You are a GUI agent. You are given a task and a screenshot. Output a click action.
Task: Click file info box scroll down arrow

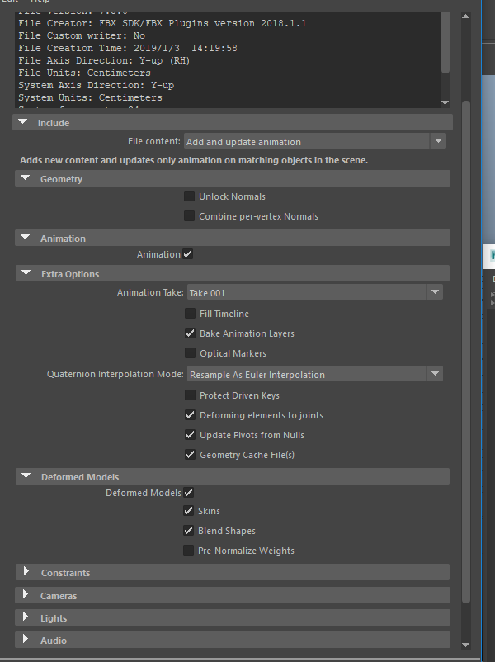pyautogui.click(x=445, y=102)
